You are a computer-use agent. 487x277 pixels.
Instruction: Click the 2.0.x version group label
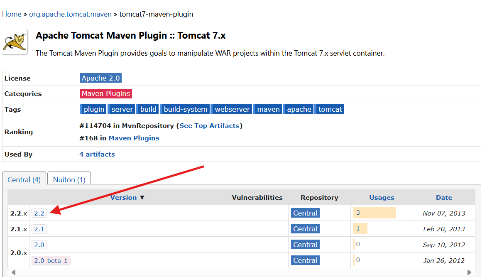(19, 253)
